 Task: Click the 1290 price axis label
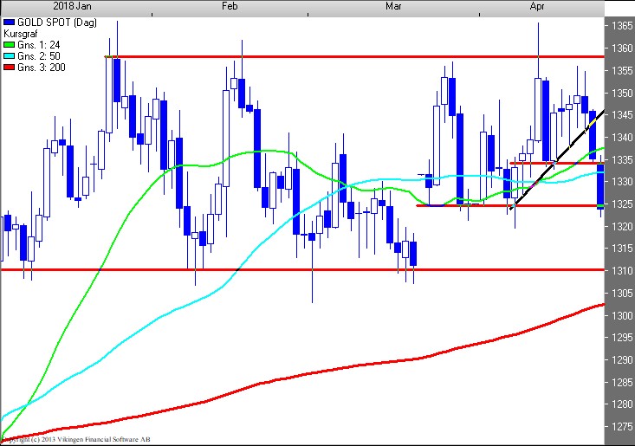(622, 359)
